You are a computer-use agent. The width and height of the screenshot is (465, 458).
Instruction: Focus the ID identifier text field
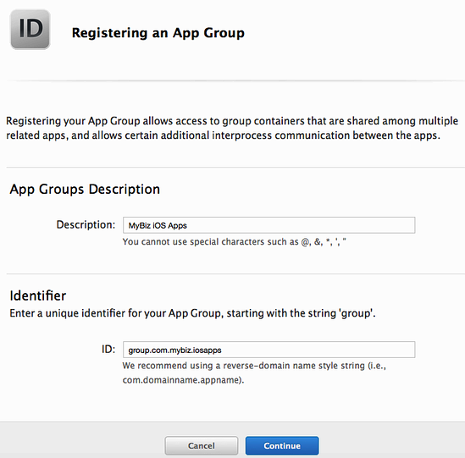click(269, 350)
